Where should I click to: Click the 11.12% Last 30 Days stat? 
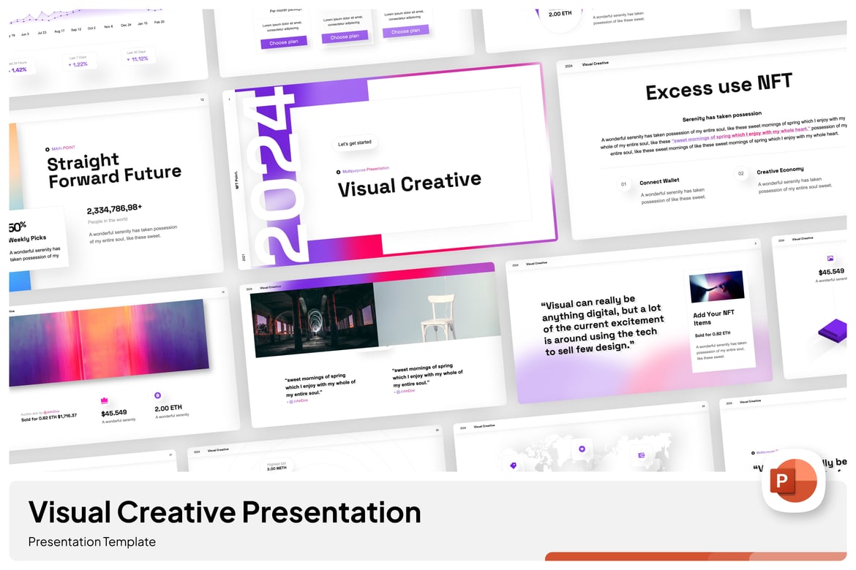[137, 56]
